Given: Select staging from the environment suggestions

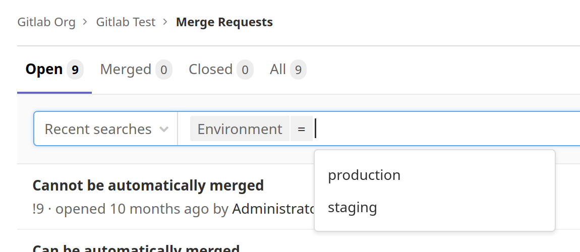Looking at the screenshot, I should coord(435,207).
